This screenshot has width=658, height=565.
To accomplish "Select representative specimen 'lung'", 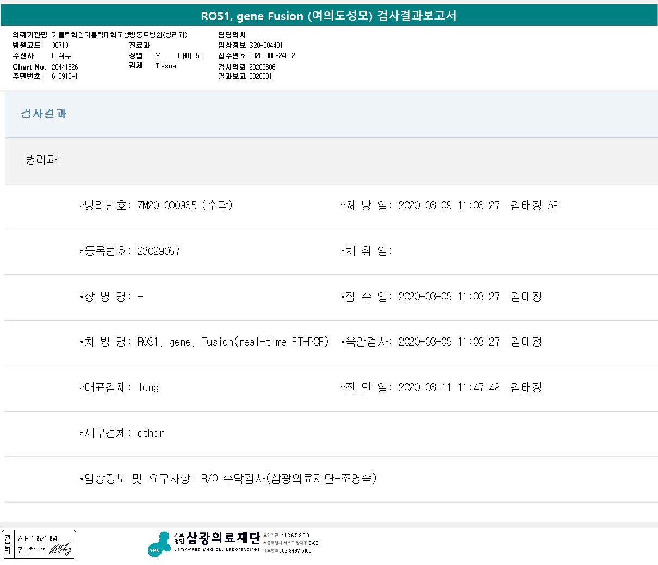I will click(149, 387).
